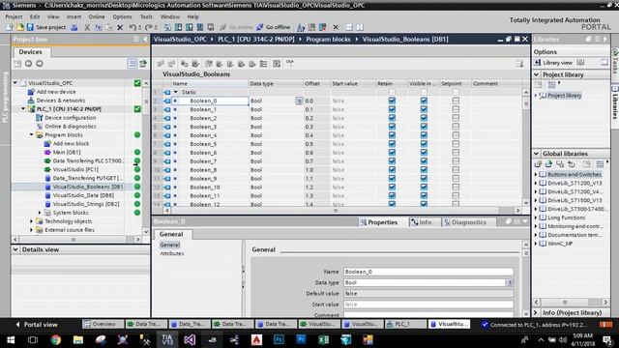Image resolution: width=619 pixels, height=348 pixels.
Task: Click the Save project button
Action: (x=45, y=27)
